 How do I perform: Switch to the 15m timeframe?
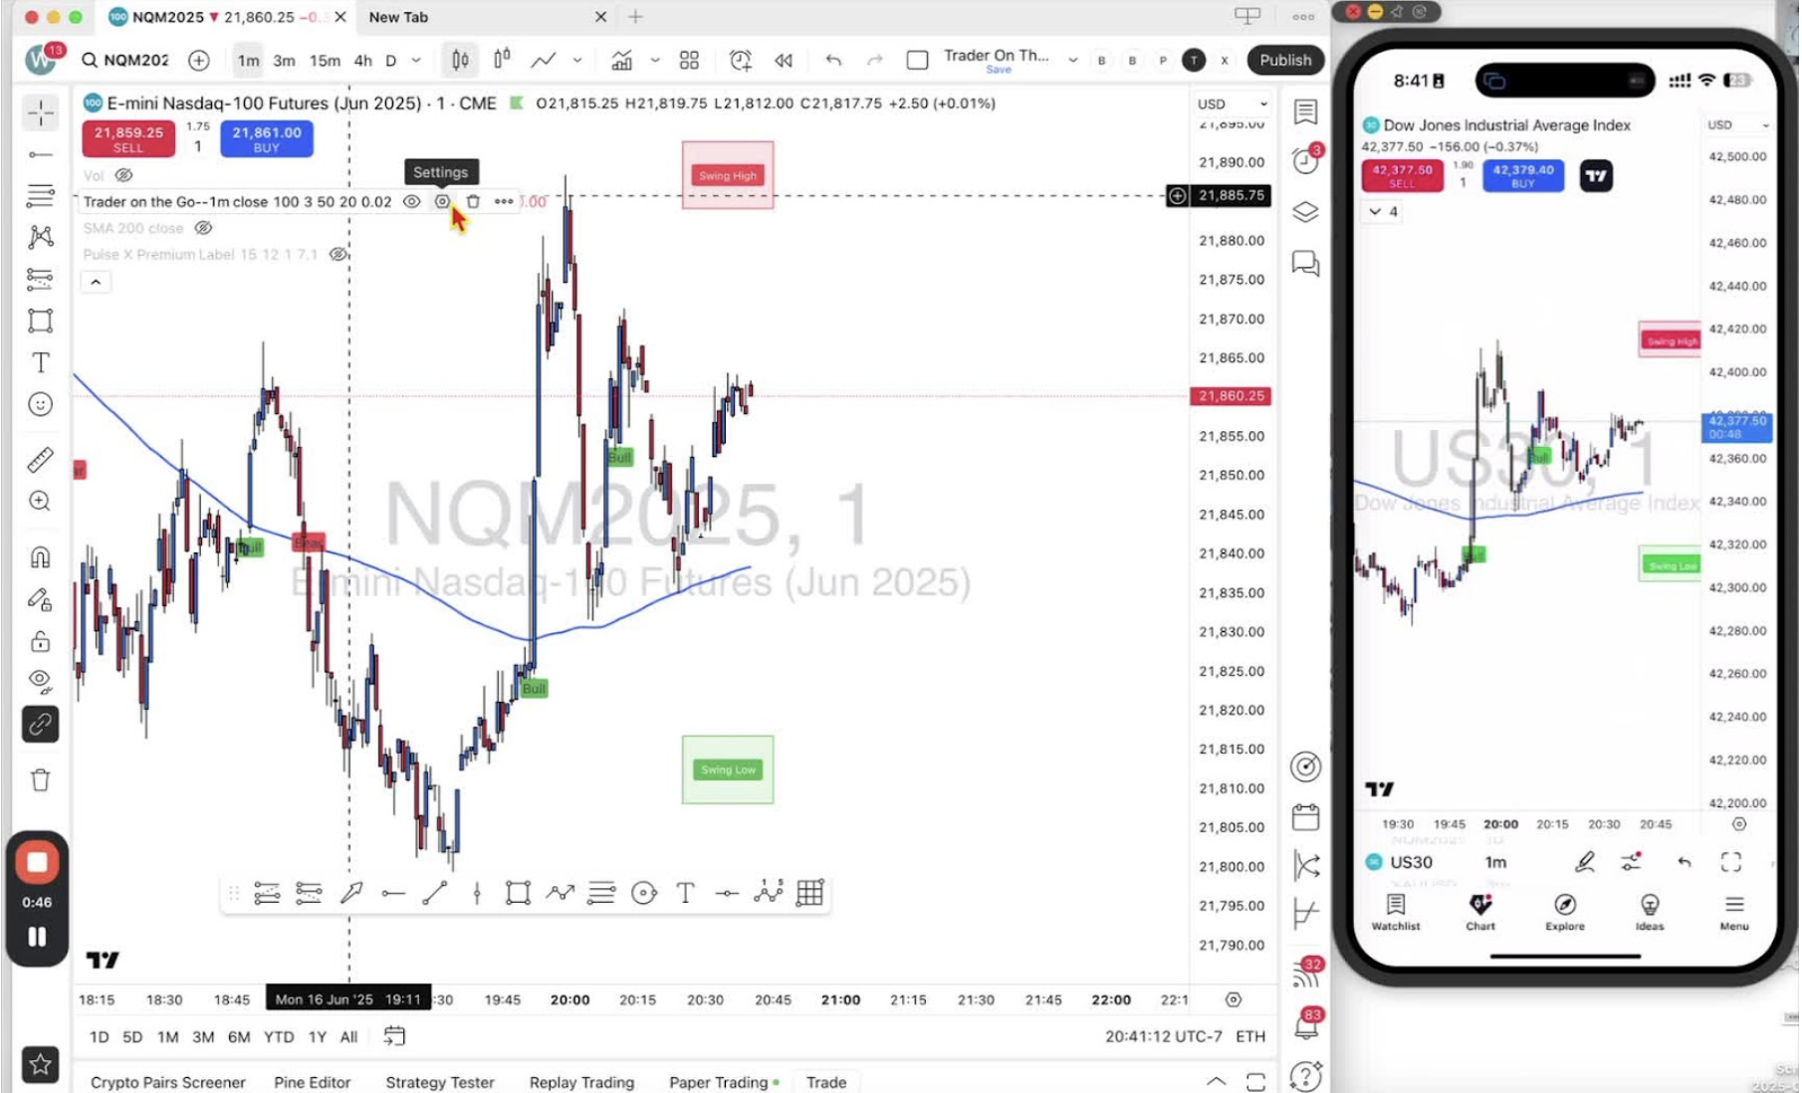click(x=325, y=61)
